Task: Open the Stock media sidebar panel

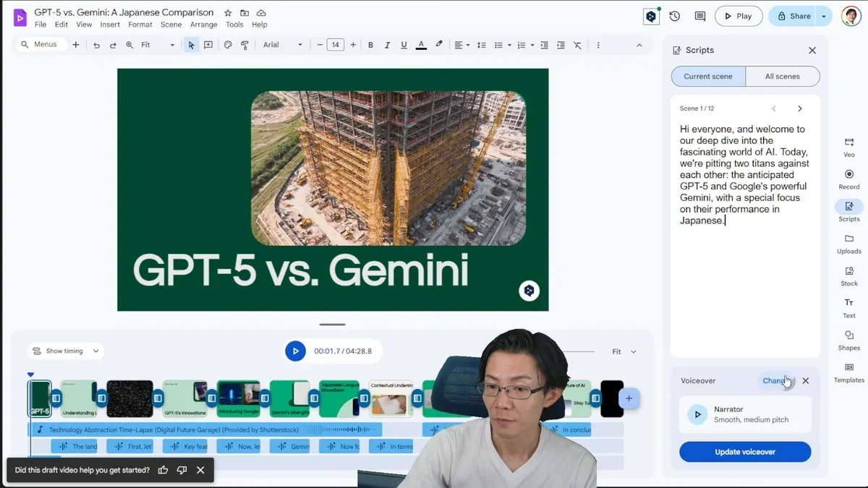Action: pos(849,276)
